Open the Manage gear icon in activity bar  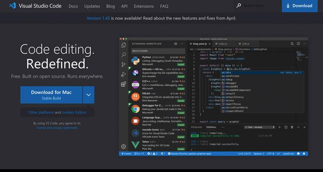[124, 146]
